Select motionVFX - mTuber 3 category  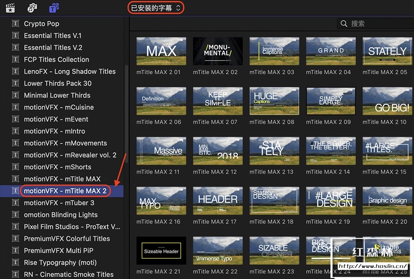tap(59, 203)
